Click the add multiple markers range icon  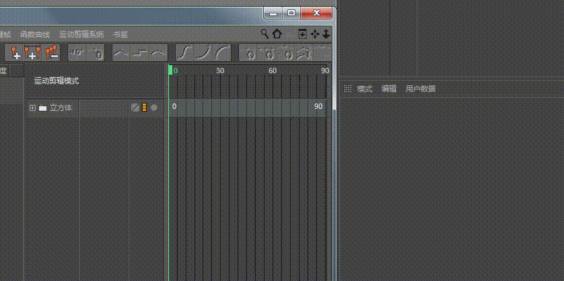pos(32,52)
